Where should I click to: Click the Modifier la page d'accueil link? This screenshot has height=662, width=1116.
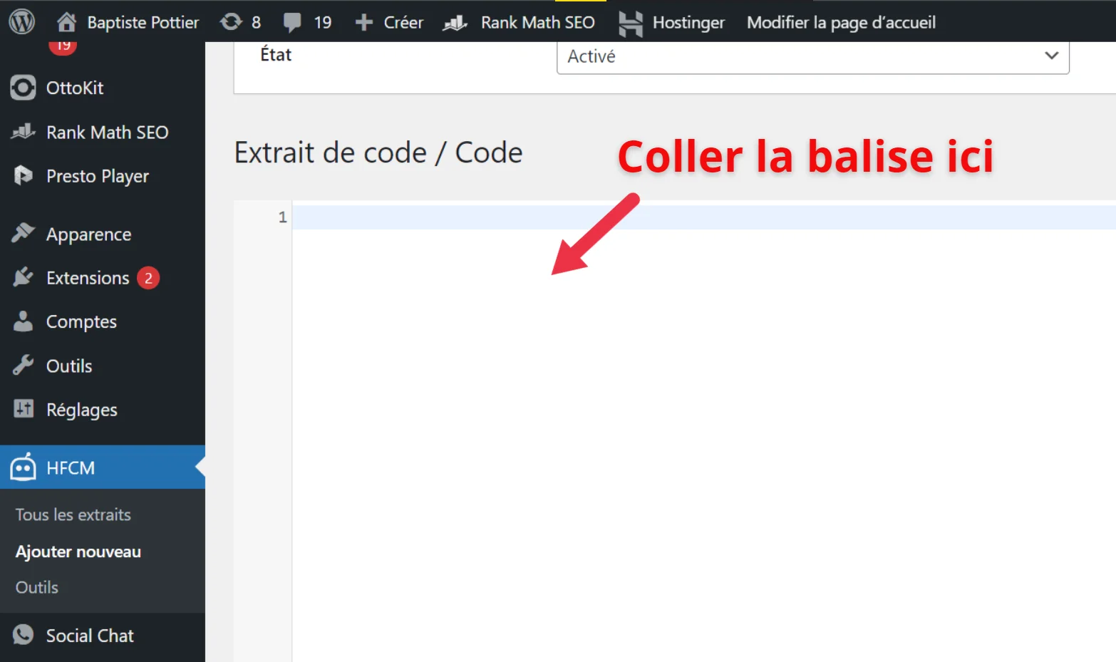(841, 21)
